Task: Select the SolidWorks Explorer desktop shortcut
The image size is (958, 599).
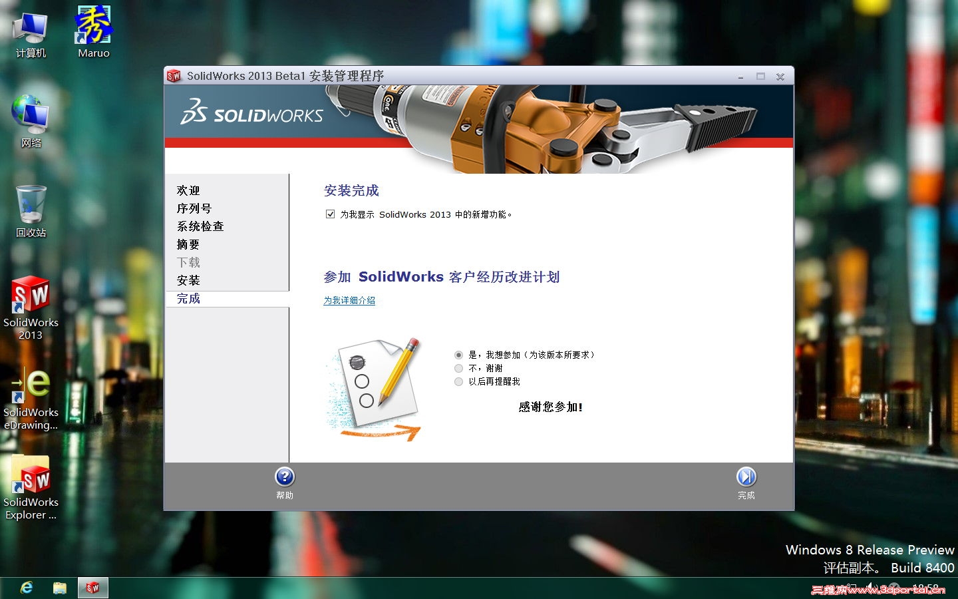Action: click(x=31, y=488)
